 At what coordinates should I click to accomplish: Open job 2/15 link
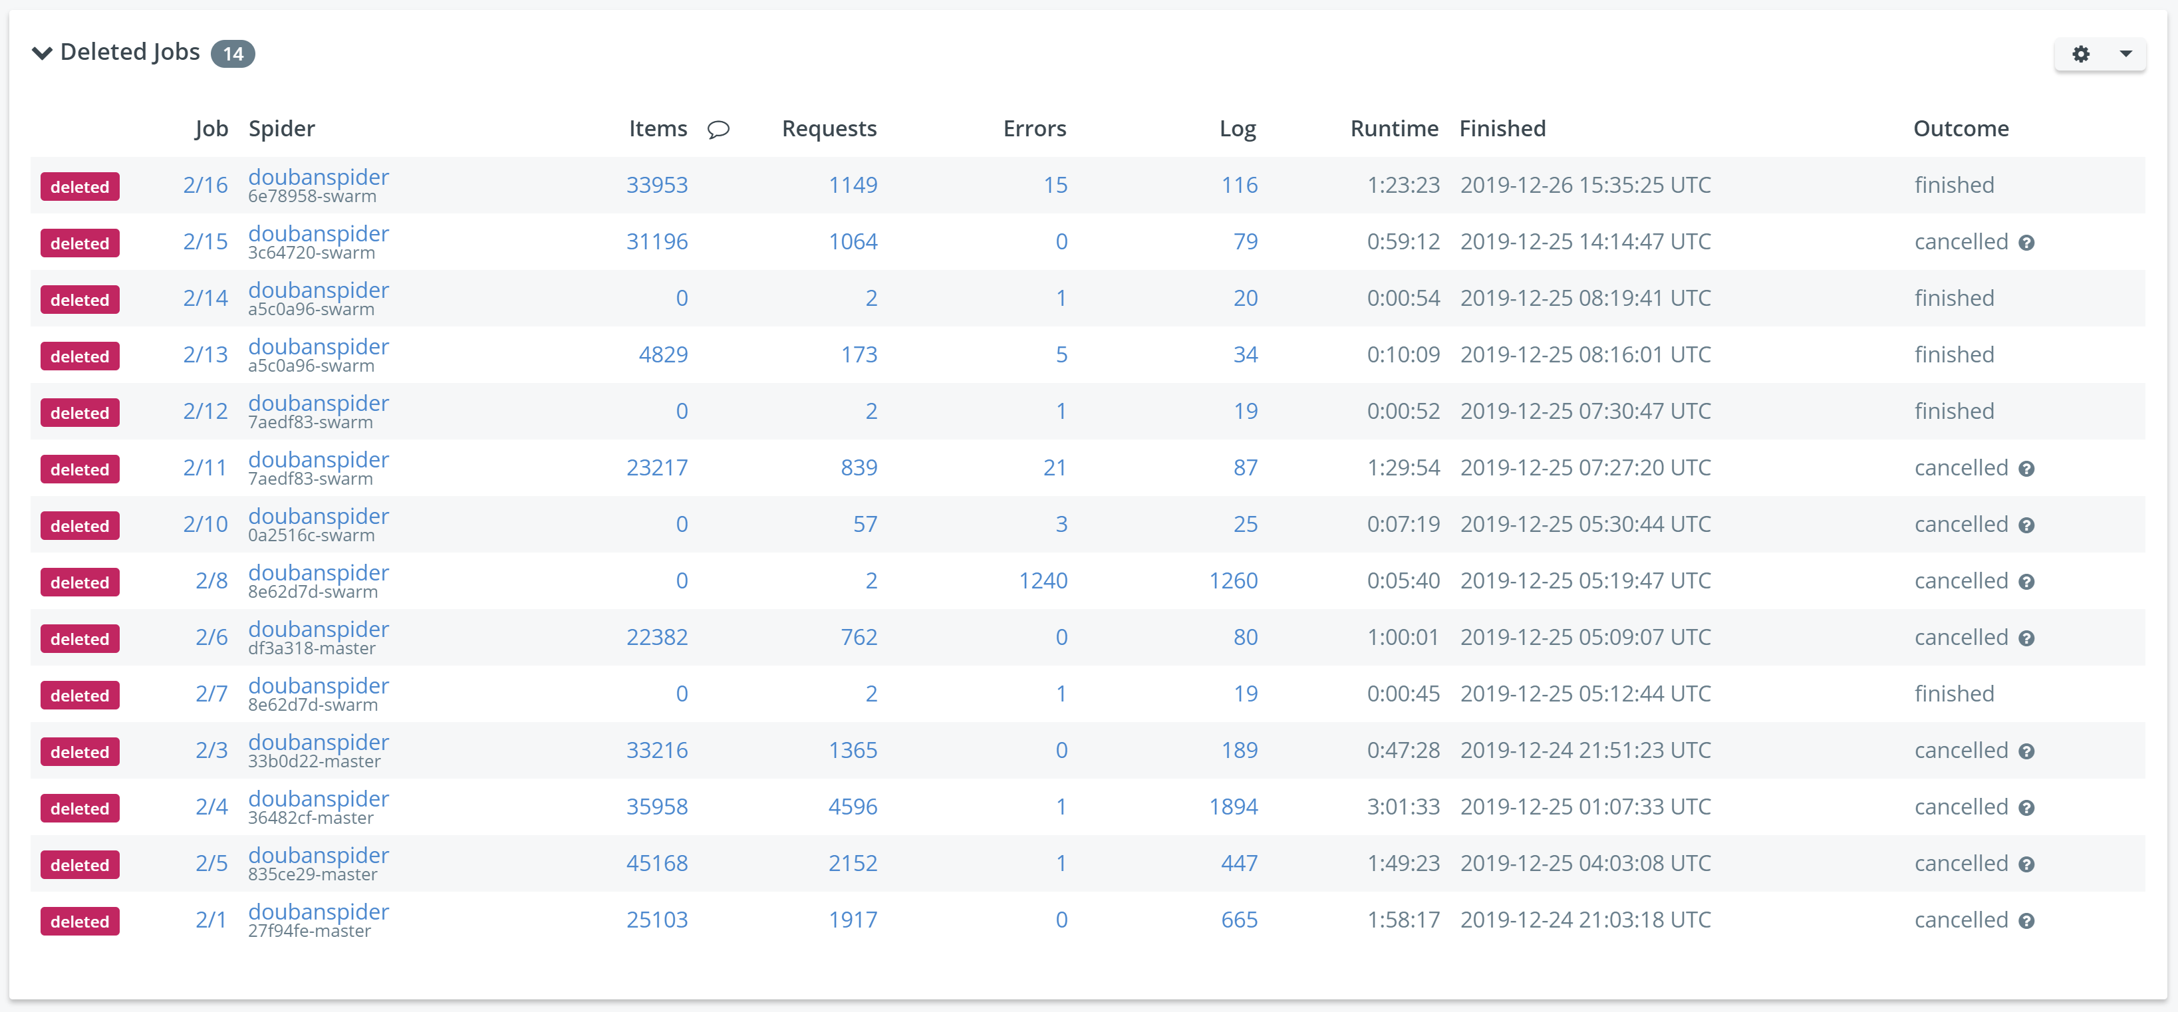(x=205, y=242)
